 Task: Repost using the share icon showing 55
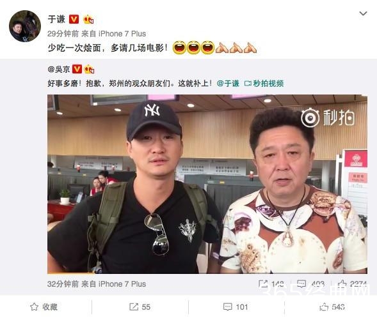[140, 307]
